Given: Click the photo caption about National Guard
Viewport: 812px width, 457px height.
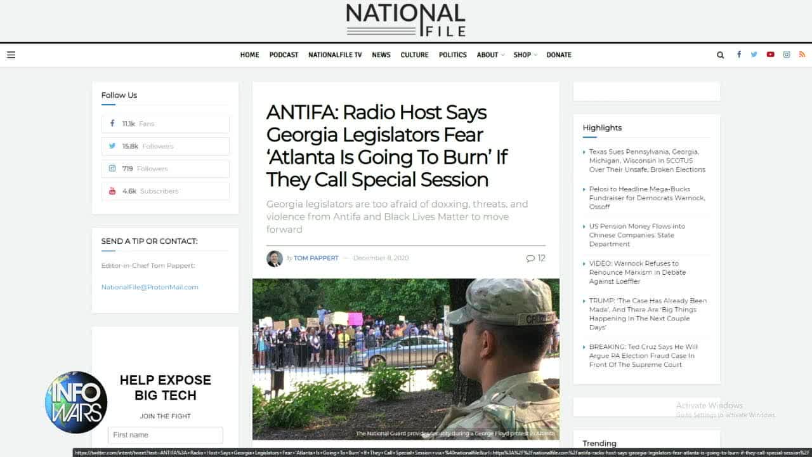Looking at the screenshot, I should point(455,434).
